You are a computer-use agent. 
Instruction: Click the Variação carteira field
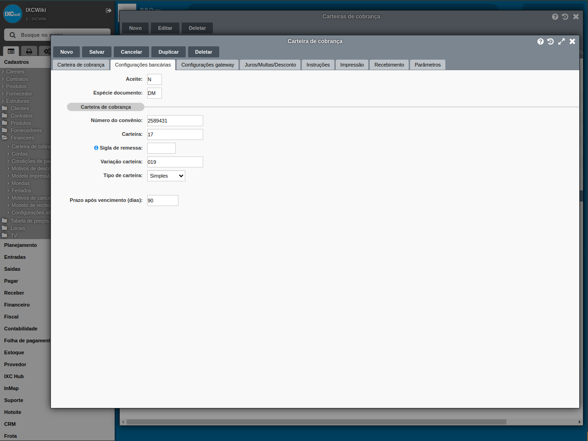pos(175,162)
